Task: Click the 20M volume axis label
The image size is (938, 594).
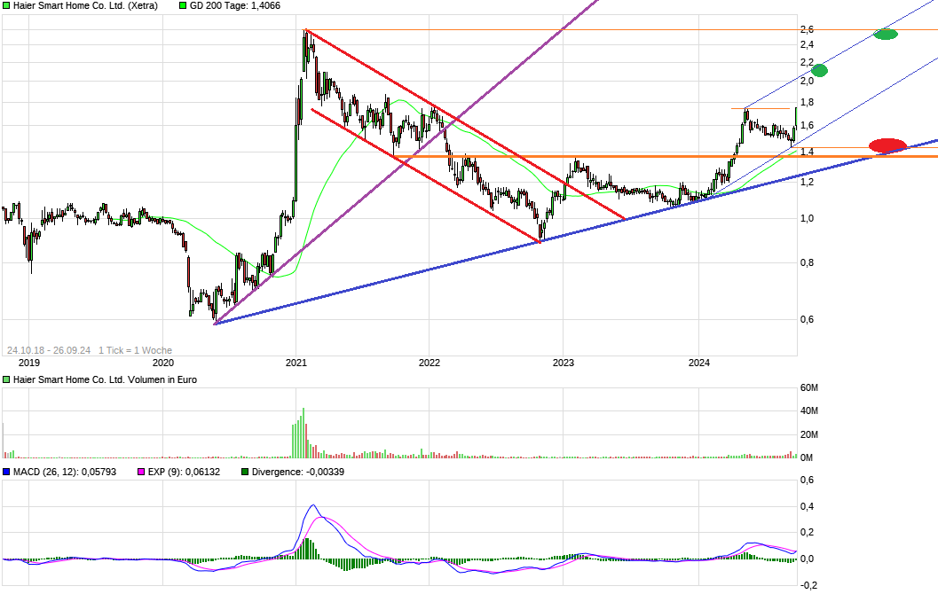Action: pyautogui.click(x=809, y=435)
